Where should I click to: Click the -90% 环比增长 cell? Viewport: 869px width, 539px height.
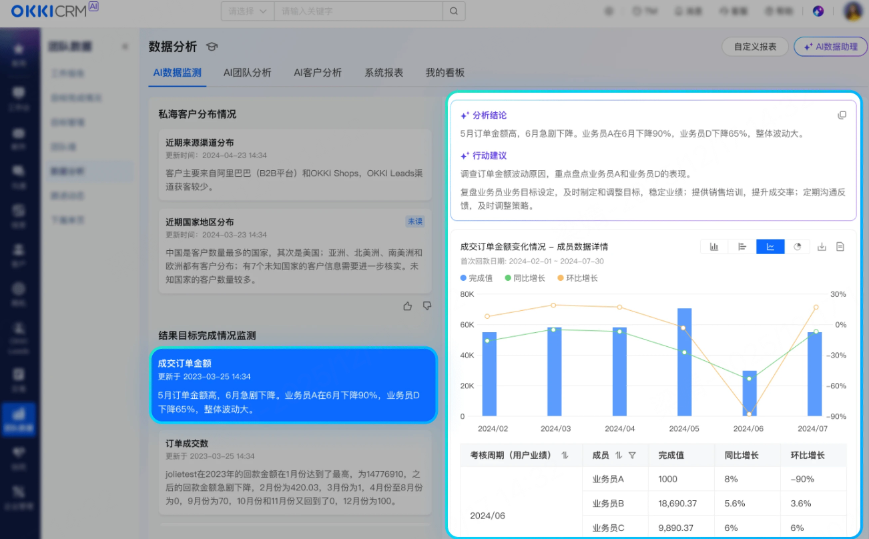click(x=814, y=479)
